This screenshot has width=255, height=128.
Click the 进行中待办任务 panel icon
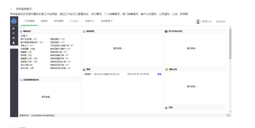(x=166, y=31)
